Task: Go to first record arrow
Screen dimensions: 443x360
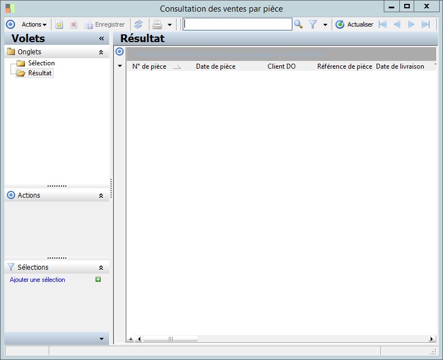Action: coord(383,24)
